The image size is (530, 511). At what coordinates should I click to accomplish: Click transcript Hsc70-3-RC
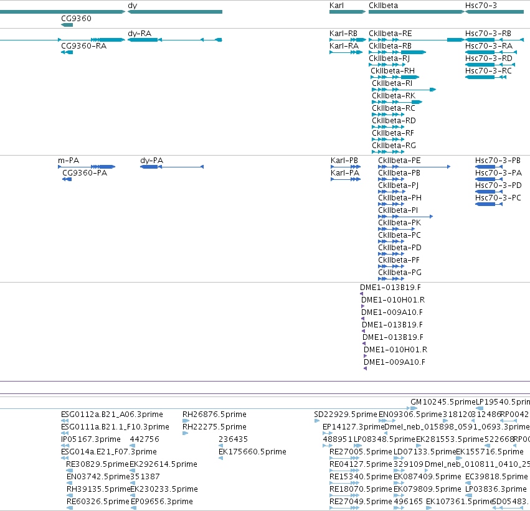pyautogui.click(x=488, y=71)
